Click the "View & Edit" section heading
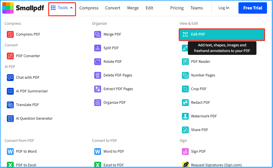Screen dimensions: 273x168 [189, 23]
